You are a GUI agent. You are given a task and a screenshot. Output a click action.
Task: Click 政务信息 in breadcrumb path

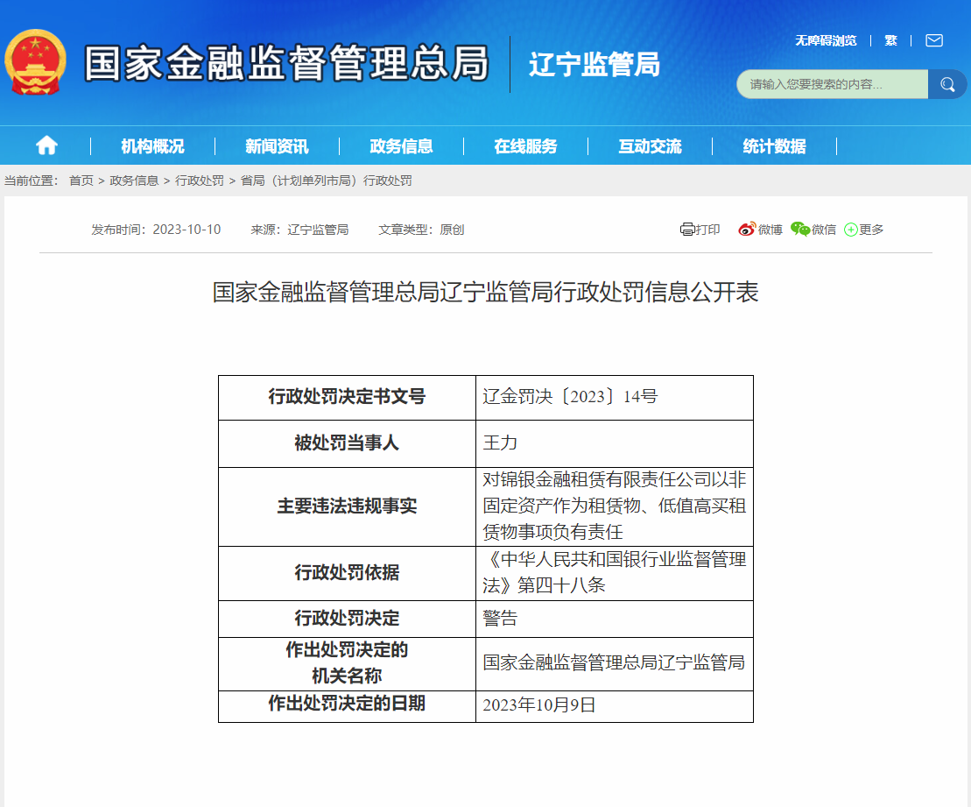click(134, 181)
